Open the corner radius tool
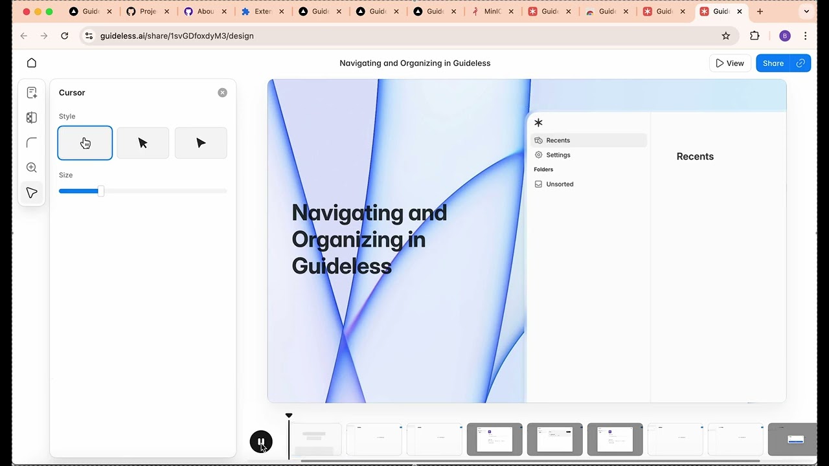 click(32, 142)
